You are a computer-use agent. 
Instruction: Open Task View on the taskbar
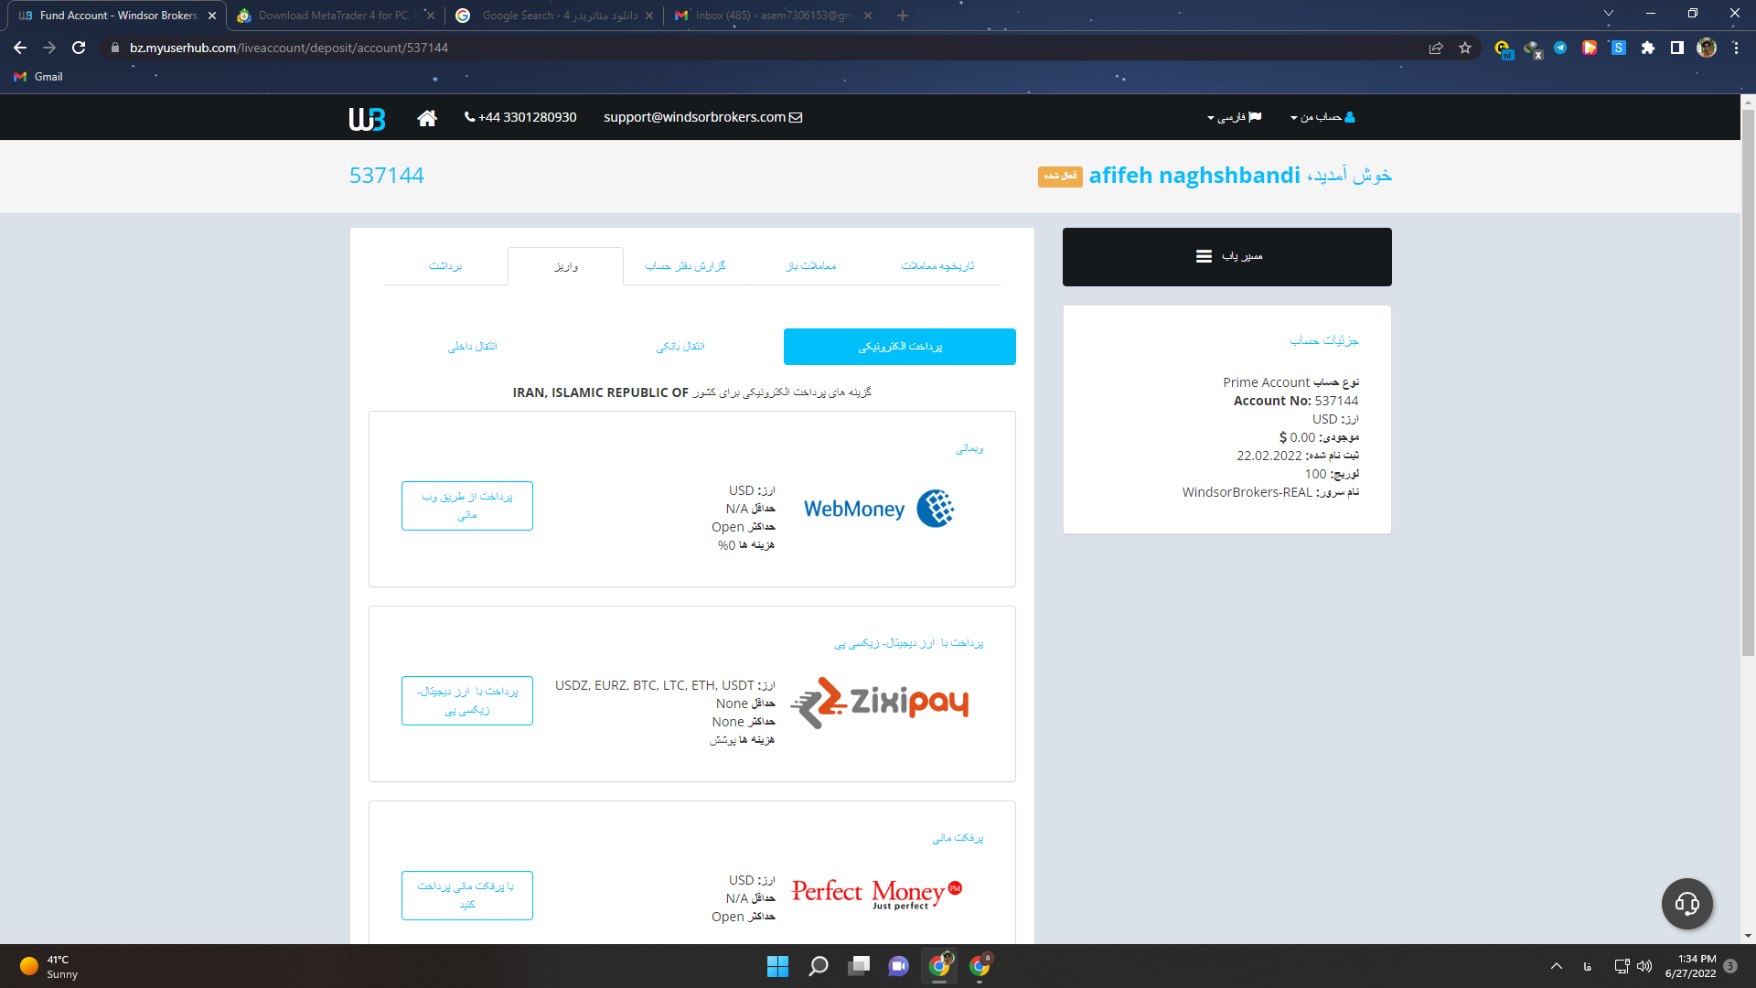(x=859, y=966)
